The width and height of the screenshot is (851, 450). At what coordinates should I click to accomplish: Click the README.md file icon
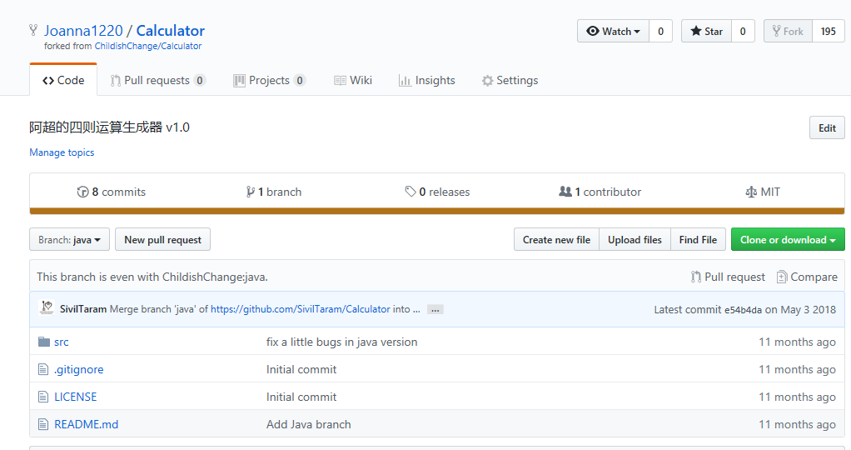(43, 424)
